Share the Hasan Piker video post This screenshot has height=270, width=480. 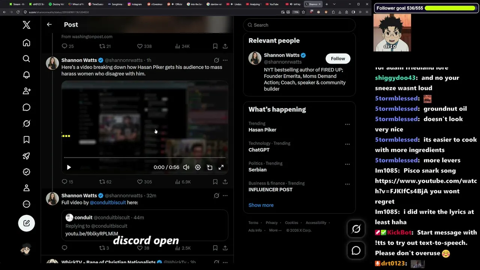[x=225, y=182]
